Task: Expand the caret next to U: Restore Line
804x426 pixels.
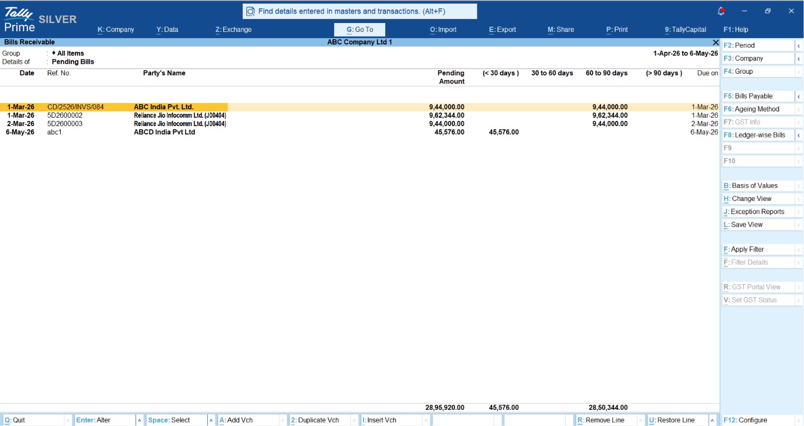Action: [712, 420]
